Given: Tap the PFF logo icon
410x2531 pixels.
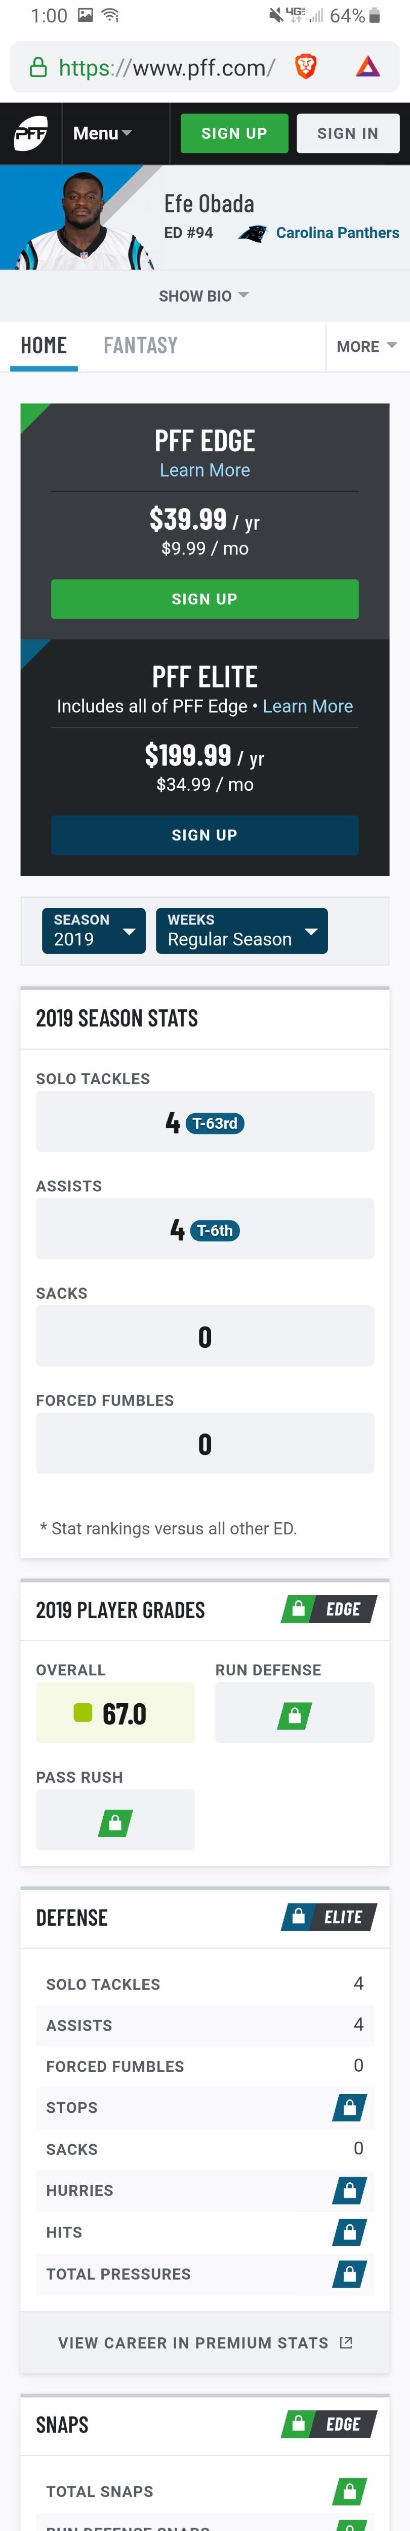Looking at the screenshot, I should click(x=30, y=134).
